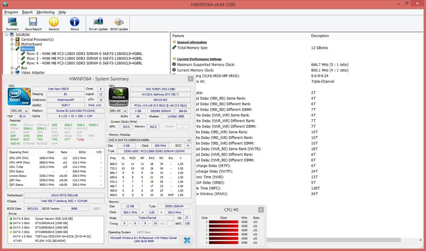This screenshot has height=251, width=426.
Task: Click the Video Adapter monitor icon
Action: (x=17, y=72)
